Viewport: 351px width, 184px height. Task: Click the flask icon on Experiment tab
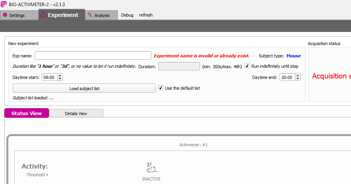click(x=43, y=15)
